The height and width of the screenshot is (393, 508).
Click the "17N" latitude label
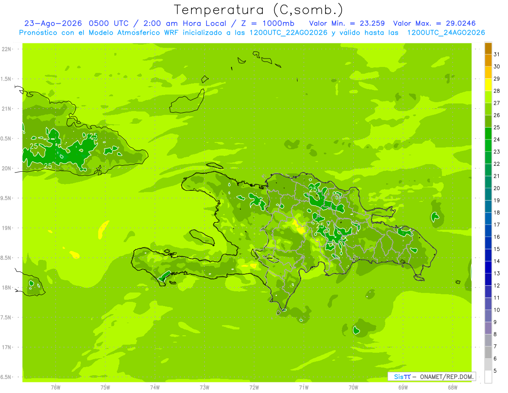click(7, 348)
